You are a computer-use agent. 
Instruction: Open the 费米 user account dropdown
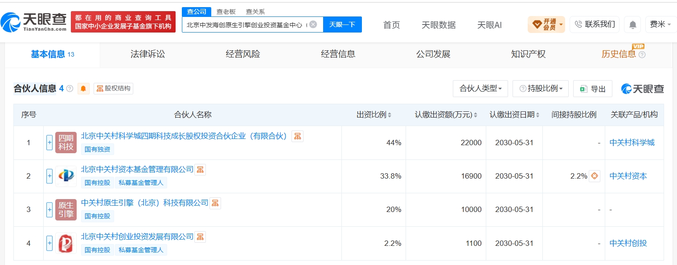[661, 24]
